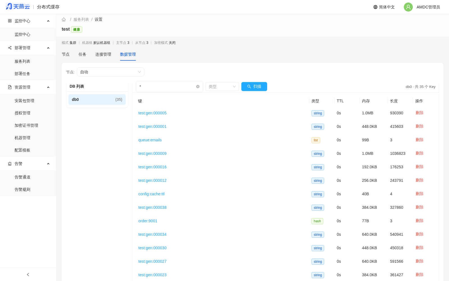Open 服务列表 in the breadcrumb
The height and width of the screenshot is (281, 449).
tap(81, 19)
